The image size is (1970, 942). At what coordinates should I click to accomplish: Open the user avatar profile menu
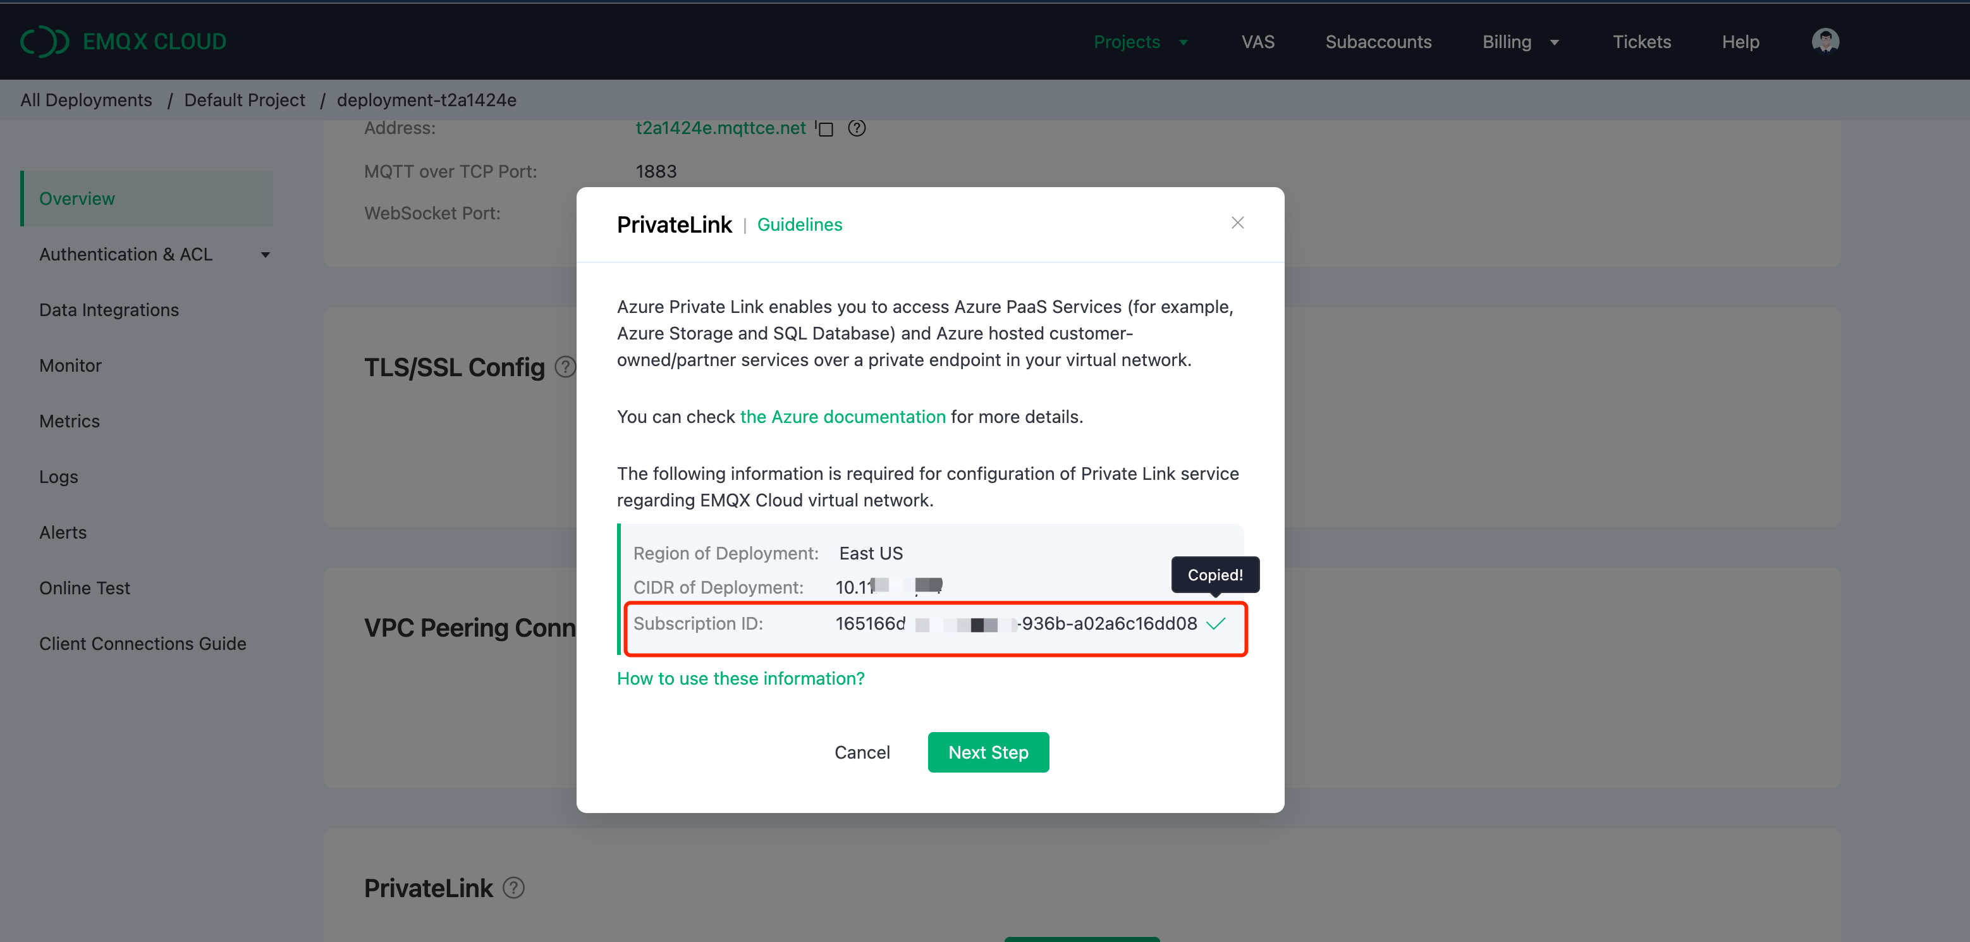(1825, 41)
